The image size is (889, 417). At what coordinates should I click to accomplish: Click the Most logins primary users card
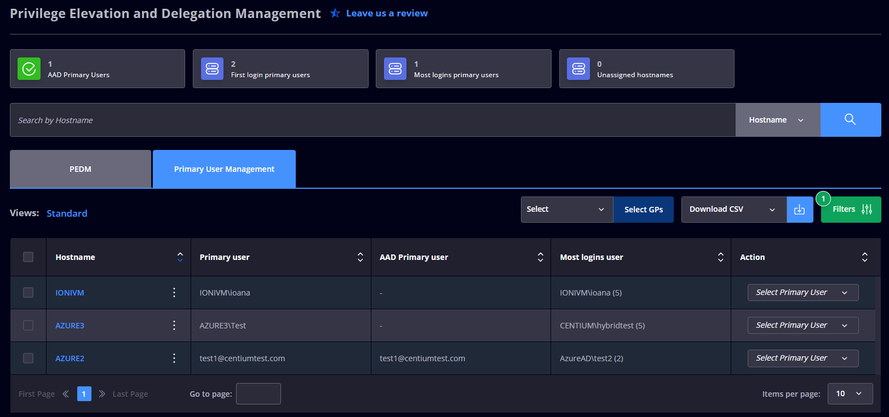463,69
